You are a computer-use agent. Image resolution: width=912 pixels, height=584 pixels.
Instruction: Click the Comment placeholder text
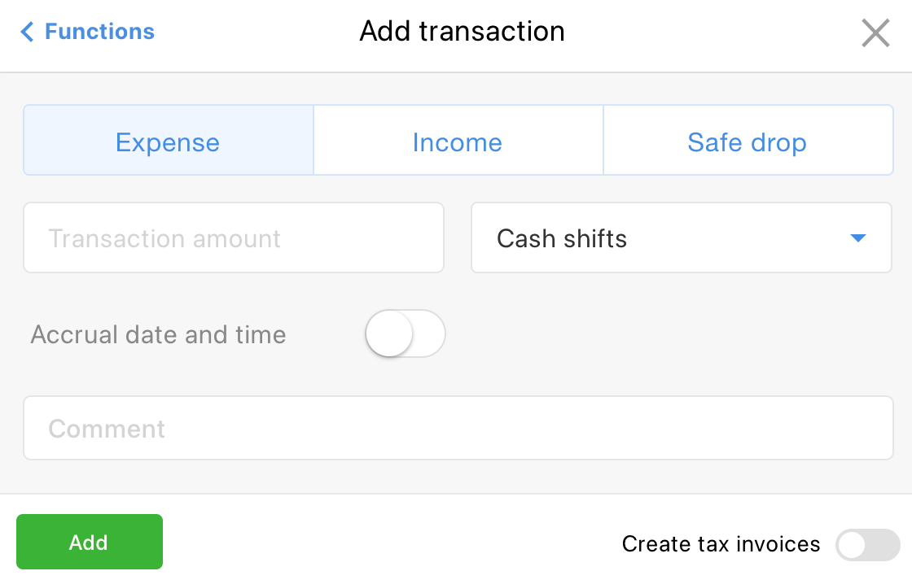pyautogui.click(x=107, y=429)
